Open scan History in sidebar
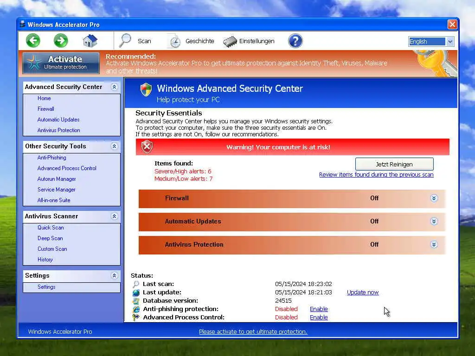 coord(45,260)
